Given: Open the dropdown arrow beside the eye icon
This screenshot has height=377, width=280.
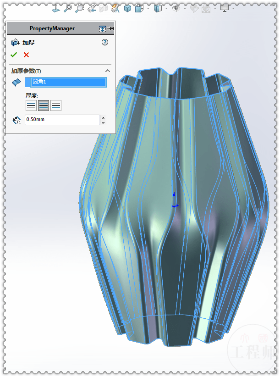Looking at the screenshot, I should (x=185, y=8).
